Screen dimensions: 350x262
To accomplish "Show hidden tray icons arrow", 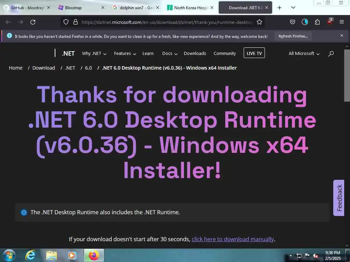I will [291, 256].
